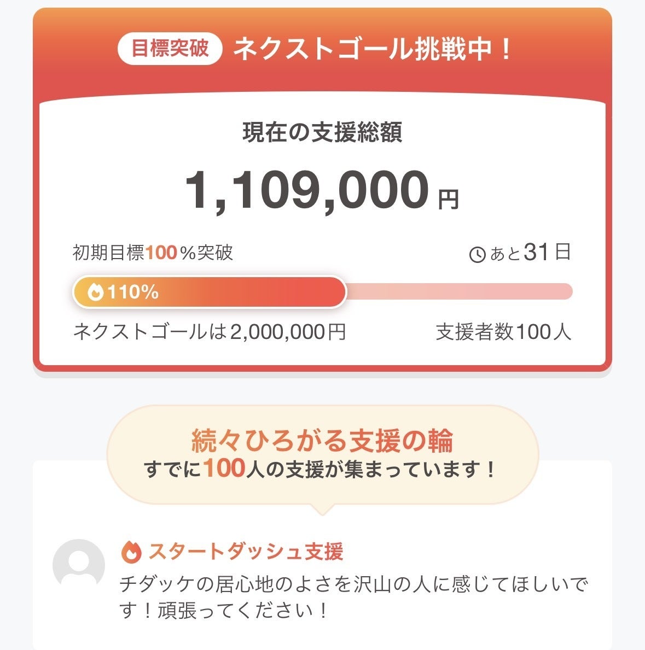
Task: Click the 現在の支援総額 heading
Action: click(x=322, y=133)
